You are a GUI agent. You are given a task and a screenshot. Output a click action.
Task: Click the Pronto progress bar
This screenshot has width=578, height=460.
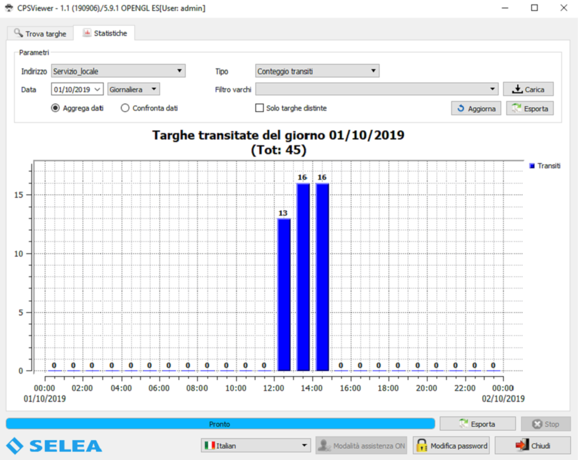[221, 424]
